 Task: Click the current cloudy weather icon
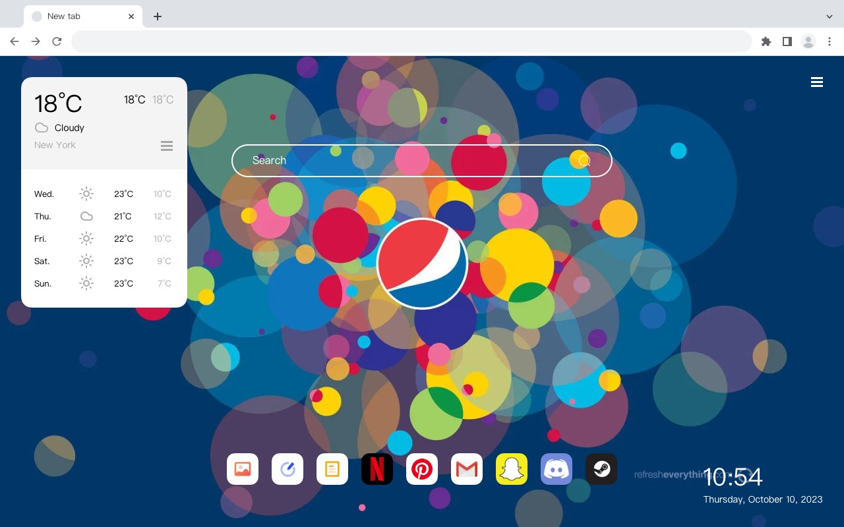[42, 128]
